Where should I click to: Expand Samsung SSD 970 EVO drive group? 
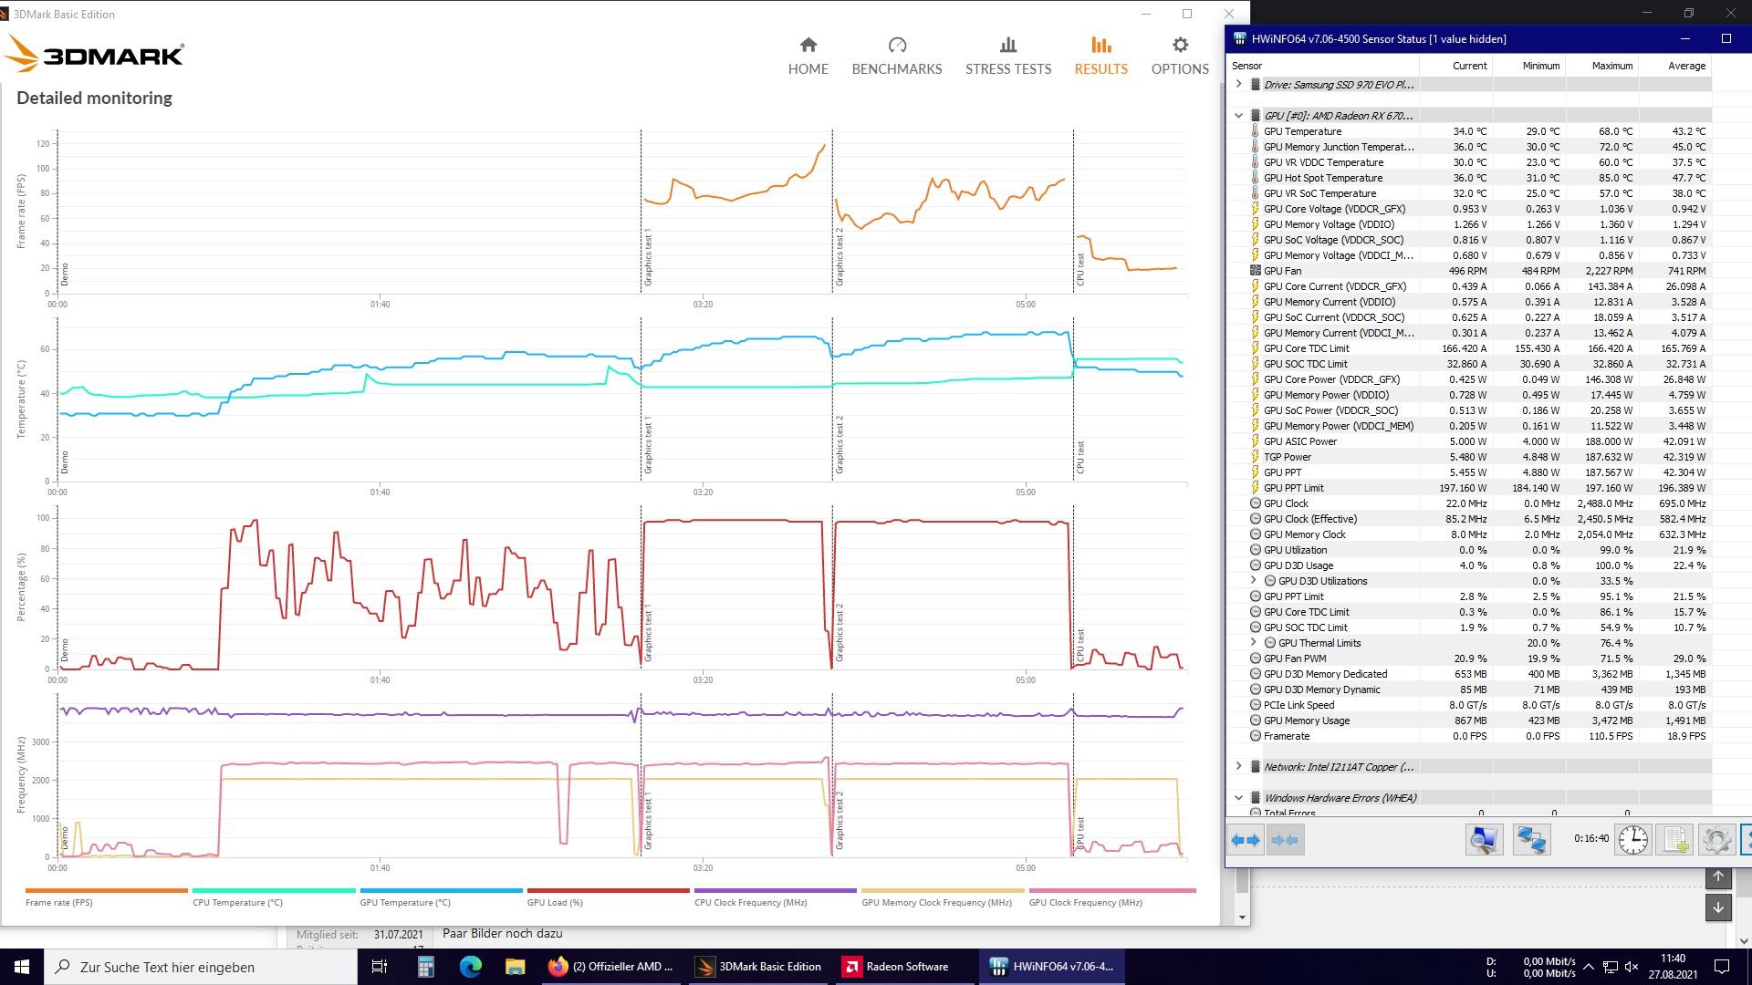1238,85
